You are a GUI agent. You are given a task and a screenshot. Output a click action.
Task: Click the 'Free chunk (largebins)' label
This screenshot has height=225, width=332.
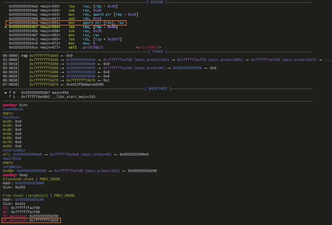25,196
